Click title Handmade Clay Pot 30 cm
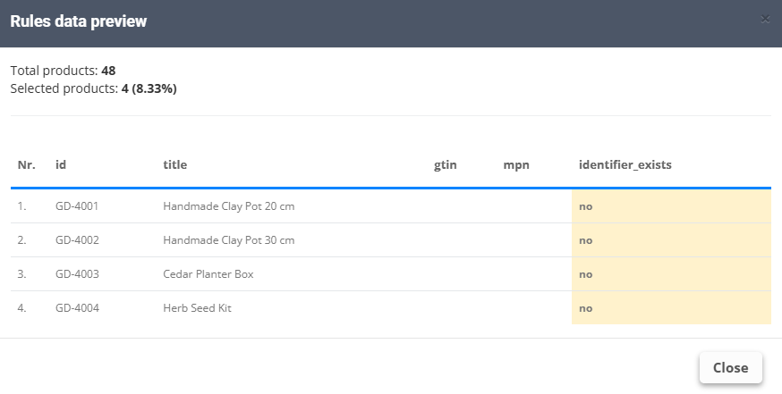Screen dimensions: 782x394 click(228, 240)
